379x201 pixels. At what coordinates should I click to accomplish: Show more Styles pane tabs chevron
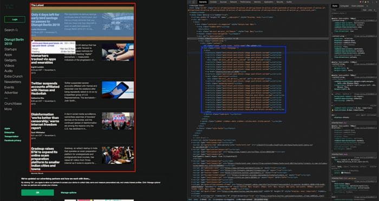tap(368, 6)
